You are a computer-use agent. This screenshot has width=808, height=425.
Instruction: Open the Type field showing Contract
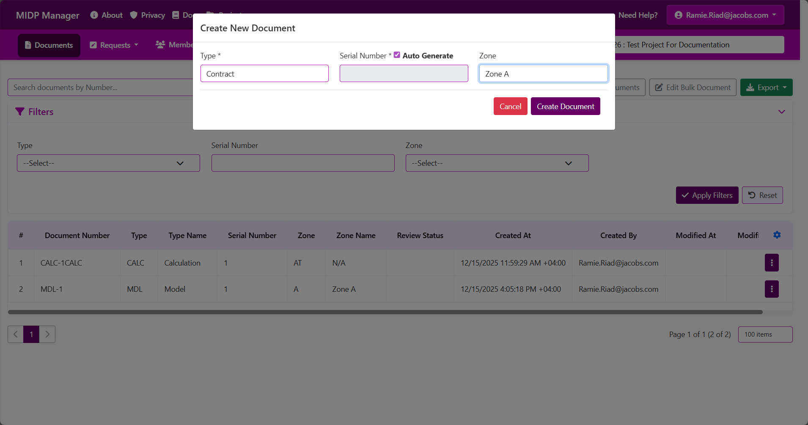pos(264,74)
